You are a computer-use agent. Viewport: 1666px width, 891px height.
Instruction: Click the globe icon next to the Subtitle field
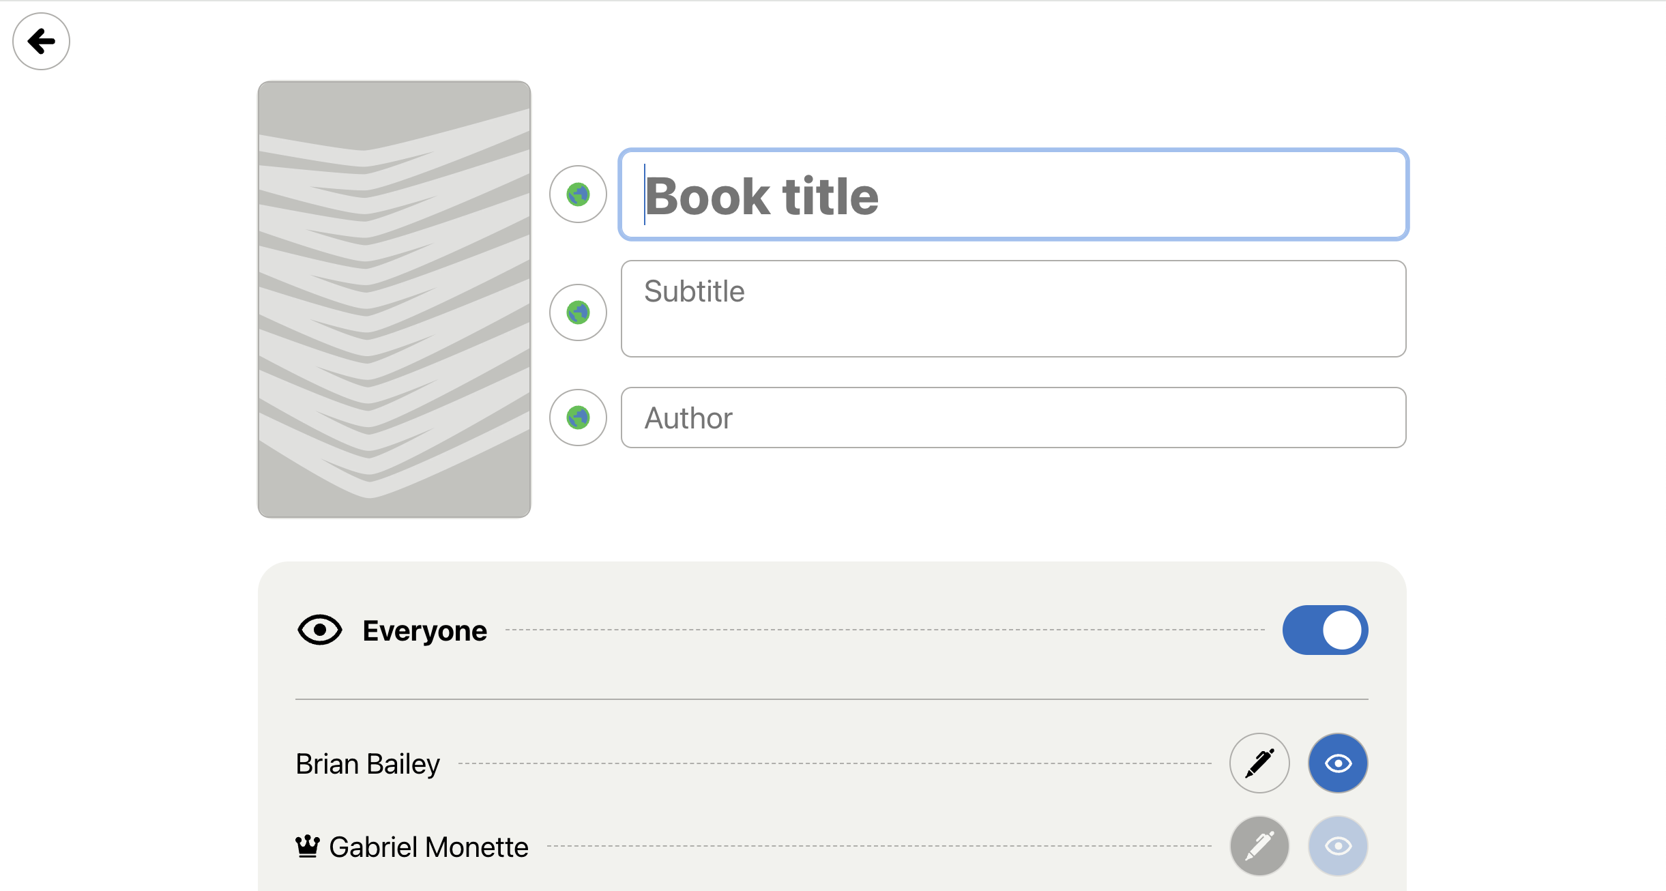[x=578, y=312]
